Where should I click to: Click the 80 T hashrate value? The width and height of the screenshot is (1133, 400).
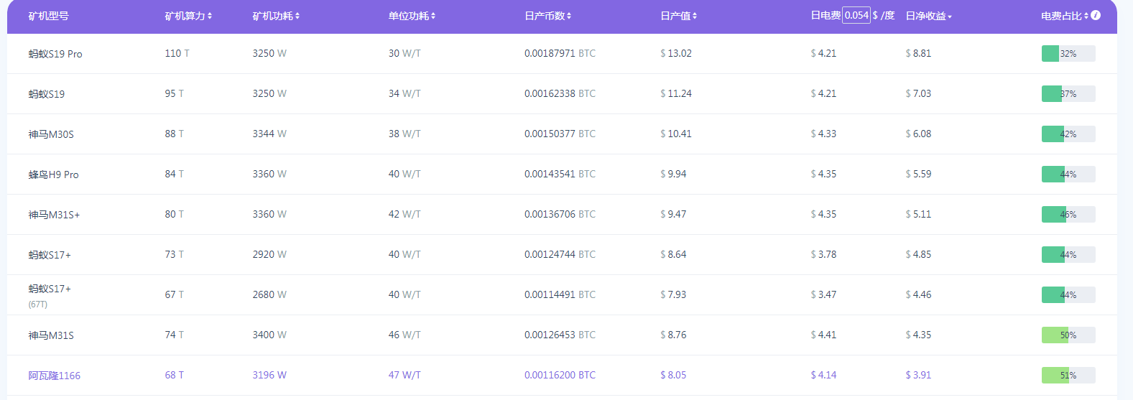[x=174, y=214]
